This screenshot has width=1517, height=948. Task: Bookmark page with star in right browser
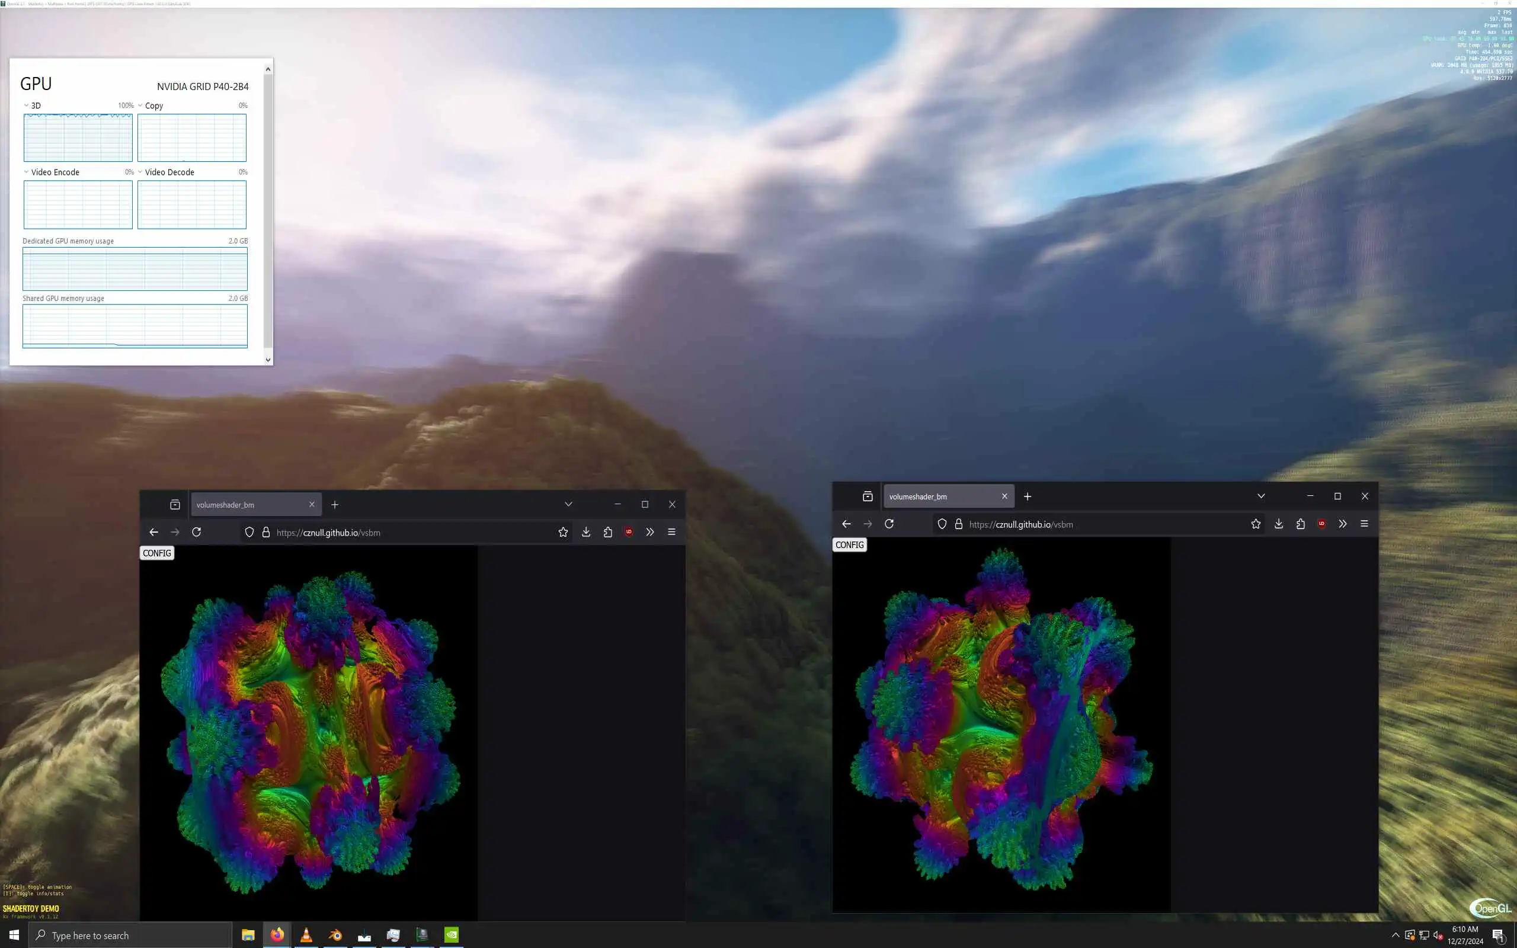click(x=1256, y=524)
